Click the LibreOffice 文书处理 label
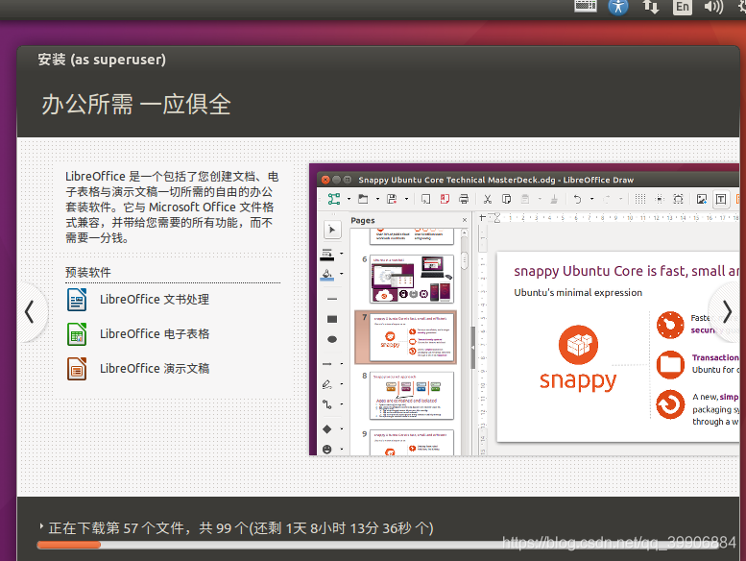The image size is (746, 561). [155, 300]
